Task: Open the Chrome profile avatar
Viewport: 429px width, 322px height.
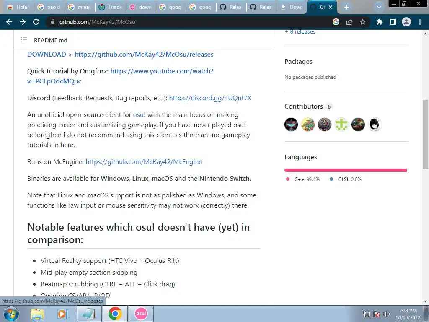Action: tap(406, 22)
